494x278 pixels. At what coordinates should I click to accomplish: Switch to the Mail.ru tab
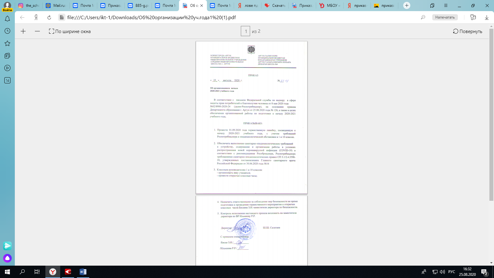pyautogui.click(x=56, y=6)
